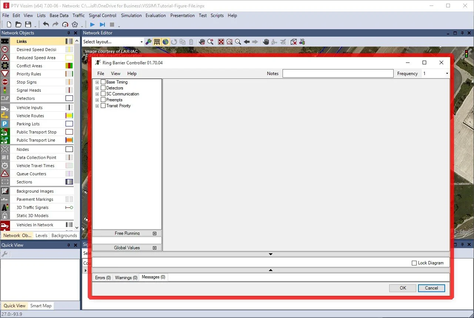Image resolution: width=474 pixels, height=318 pixels.
Task: Open the Select layout dropdown
Action: pyautogui.click(x=141, y=41)
